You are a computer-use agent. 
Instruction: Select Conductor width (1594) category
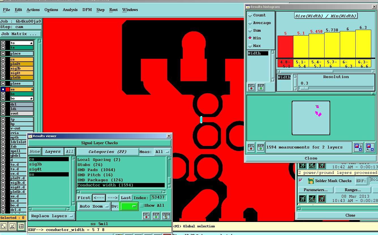(121, 185)
